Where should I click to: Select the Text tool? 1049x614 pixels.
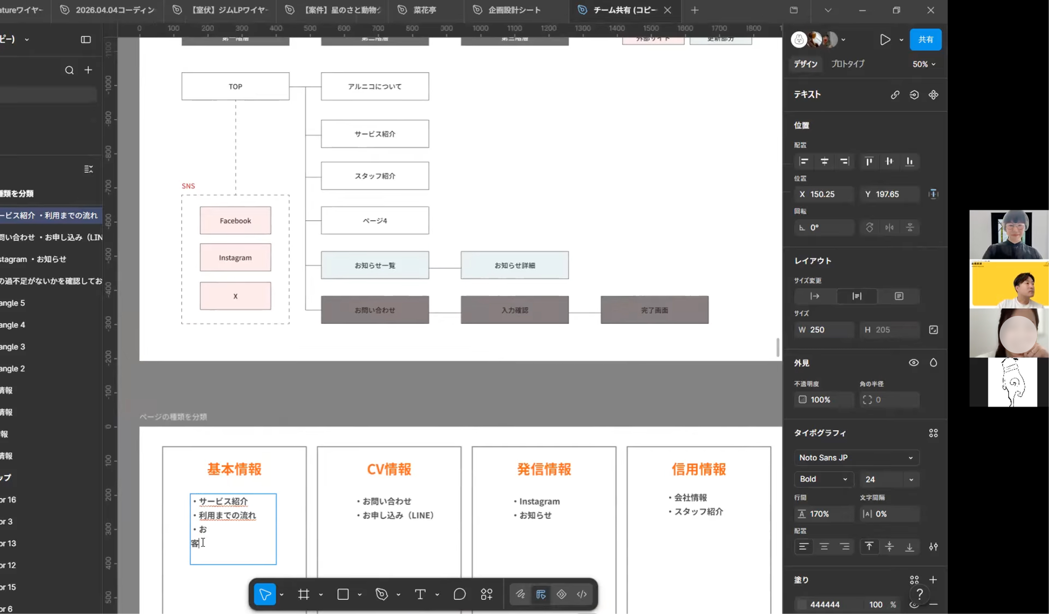point(420,594)
